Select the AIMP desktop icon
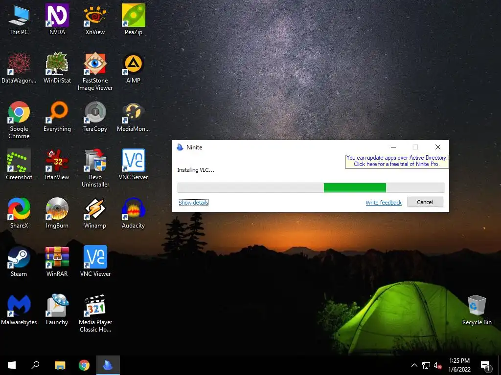 (133, 68)
